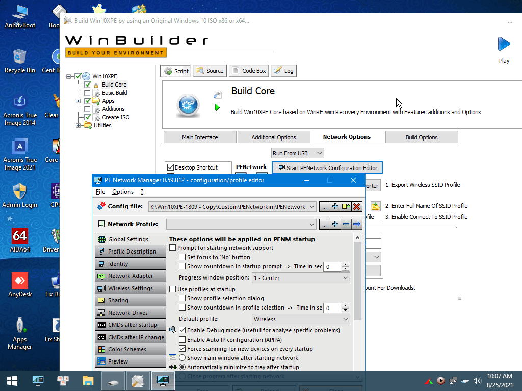Open AnyDesk desktop shortcut

coord(20,285)
